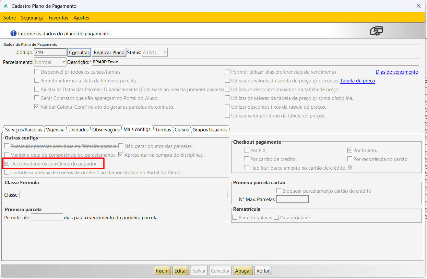Screen dimensions: 427x279
Task: Toggle 'Permitir informar a Data da Primeira parcela'
Action: [37, 81]
